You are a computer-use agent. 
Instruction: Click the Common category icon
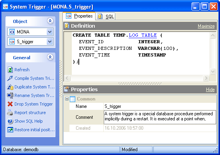[x=73, y=99]
